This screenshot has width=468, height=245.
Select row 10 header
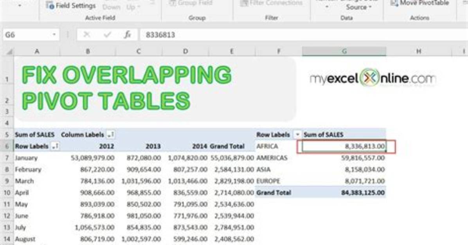click(7, 193)
